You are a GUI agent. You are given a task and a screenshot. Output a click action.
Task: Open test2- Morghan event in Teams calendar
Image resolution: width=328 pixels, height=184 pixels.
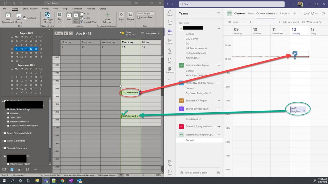[x=298, y=110]
